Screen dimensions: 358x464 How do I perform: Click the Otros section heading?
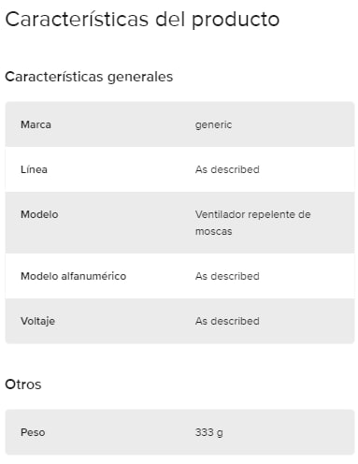[23, 384]
